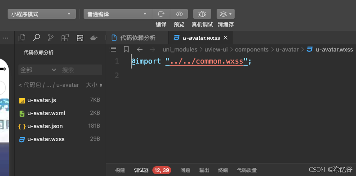Switch to the 调试器 bottom panel tab
This screenshot has height=176, width=356.
pyautogui.click(x=141, y=170)
